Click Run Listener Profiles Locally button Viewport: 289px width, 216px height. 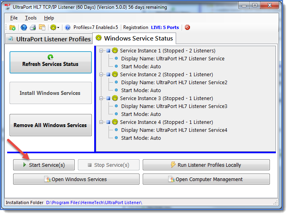(206, 165)
